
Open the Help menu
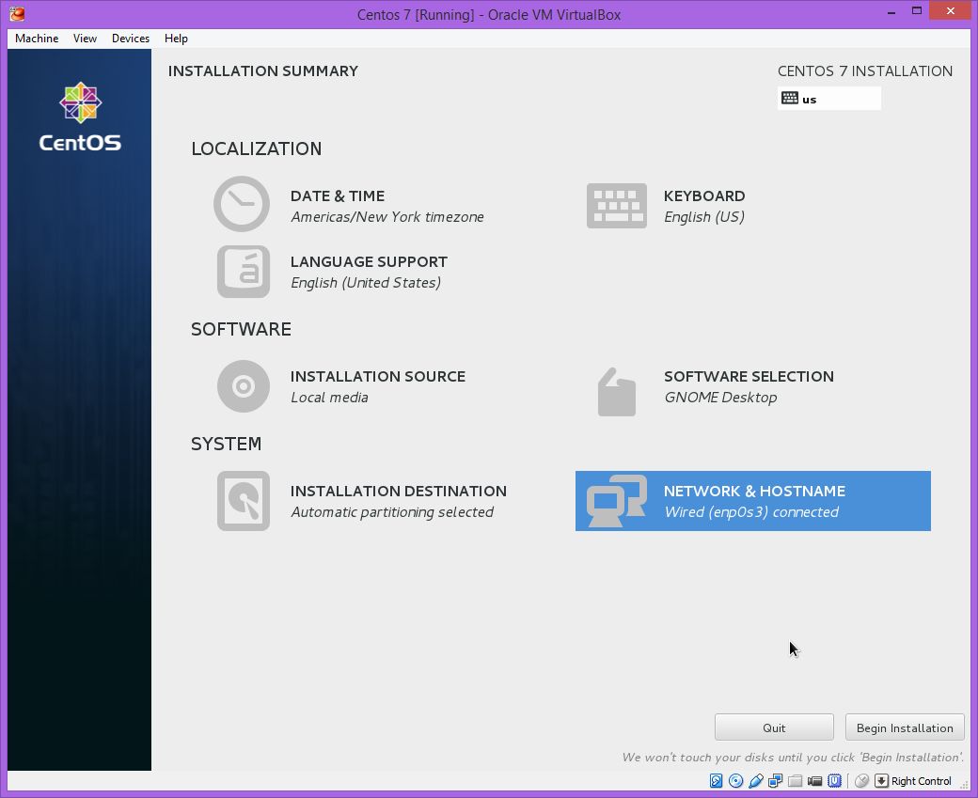pos(176,38)
